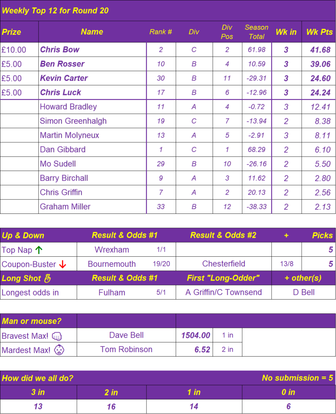Click the 24.60 weekly points value
The width and height of the screenshot is (336, 414).
[320, 78]
